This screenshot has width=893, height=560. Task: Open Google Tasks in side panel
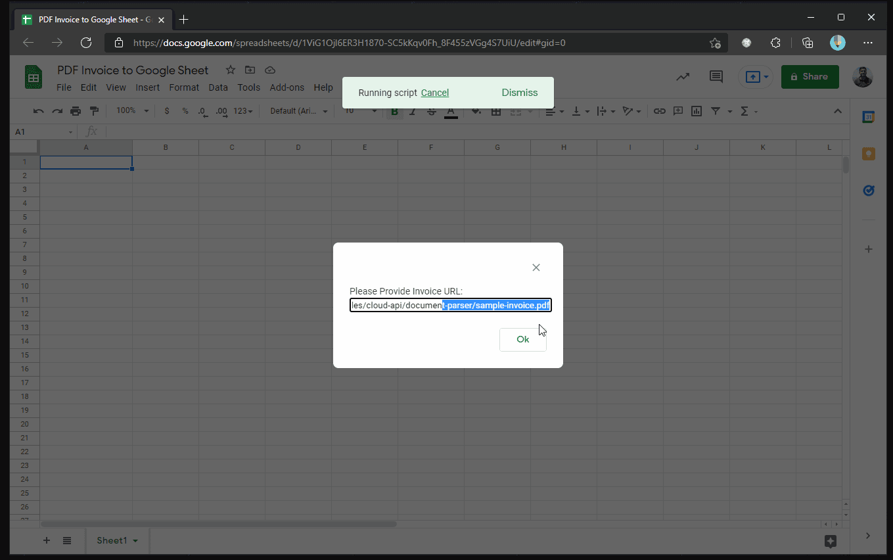point(868,191)
